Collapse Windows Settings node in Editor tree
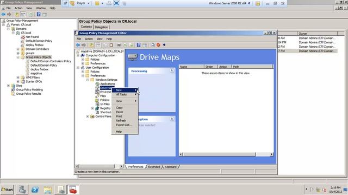348x195 pixels. tap(88, 80)
